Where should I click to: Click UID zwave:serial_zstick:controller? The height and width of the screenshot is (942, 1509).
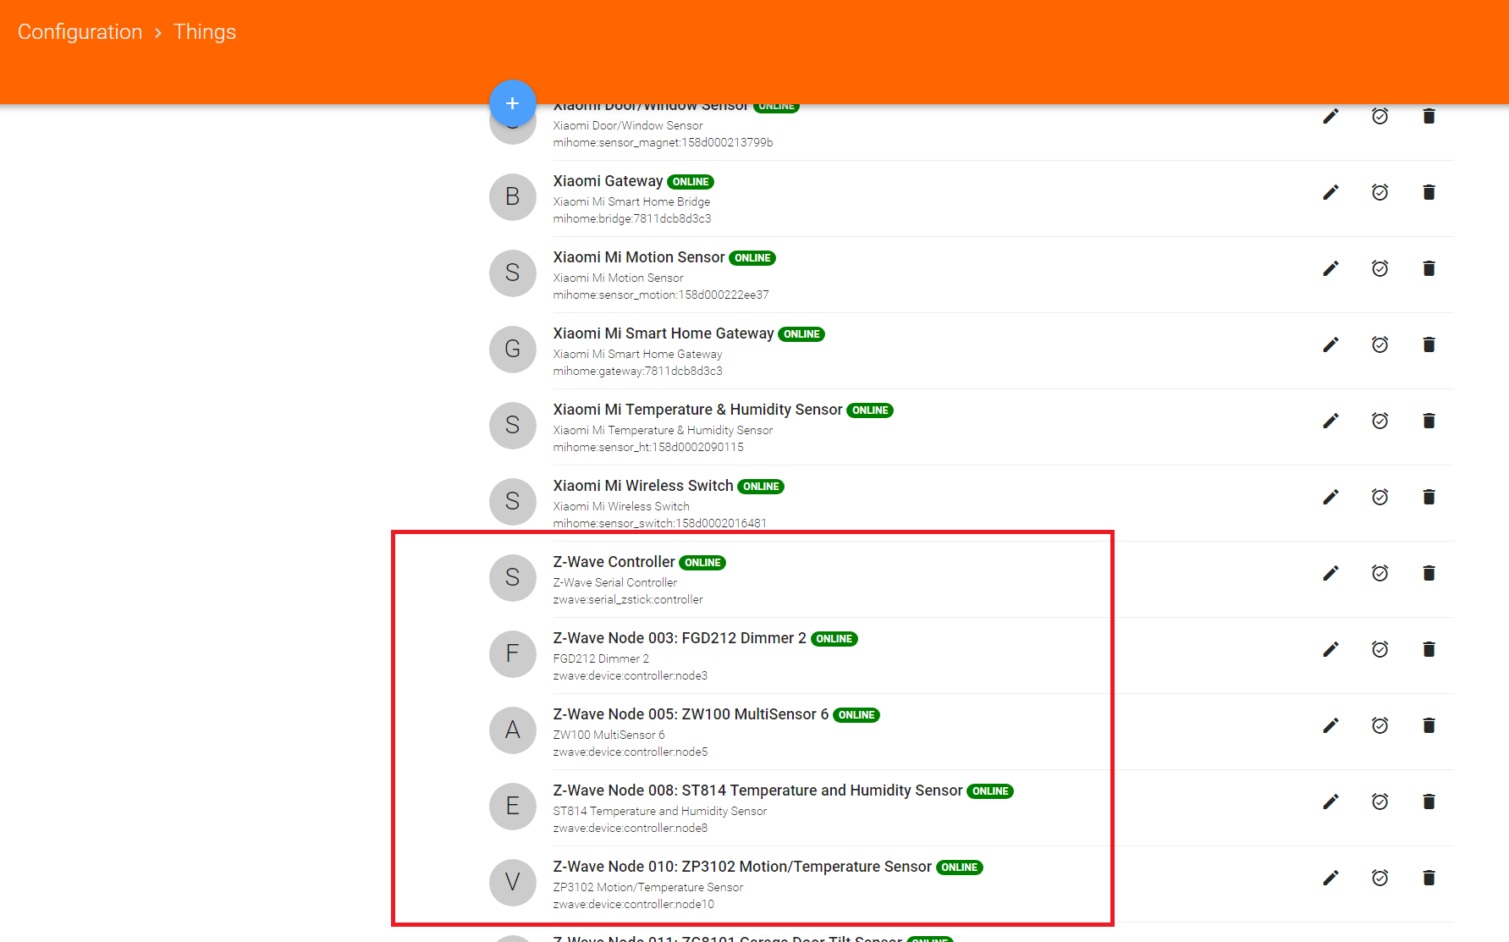tap(628, 599)
